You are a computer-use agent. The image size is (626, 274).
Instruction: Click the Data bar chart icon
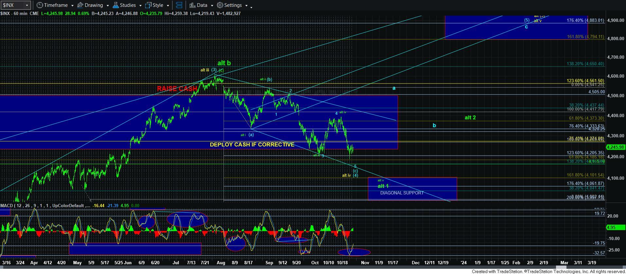coord(192,5)
